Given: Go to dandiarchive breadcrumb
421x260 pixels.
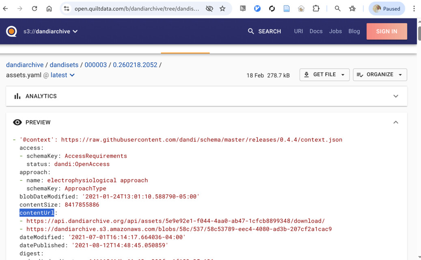Looking at the screenshot, I should pos(25,65).
